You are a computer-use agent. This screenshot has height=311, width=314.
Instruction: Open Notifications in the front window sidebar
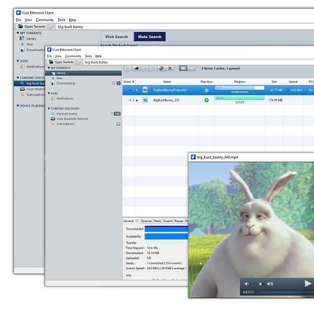65,98
